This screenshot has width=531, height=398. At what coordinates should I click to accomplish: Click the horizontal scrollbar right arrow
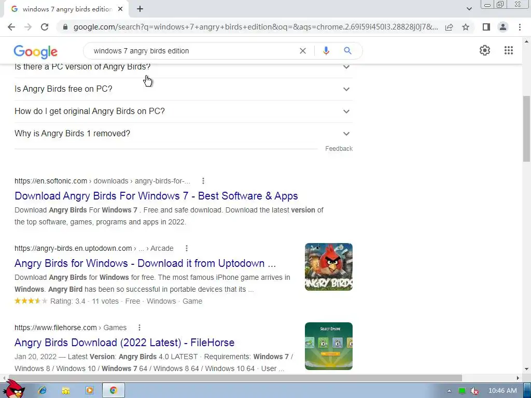518,378
